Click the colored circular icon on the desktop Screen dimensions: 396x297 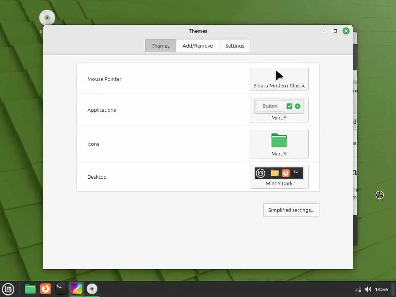[x=380, y=195]
